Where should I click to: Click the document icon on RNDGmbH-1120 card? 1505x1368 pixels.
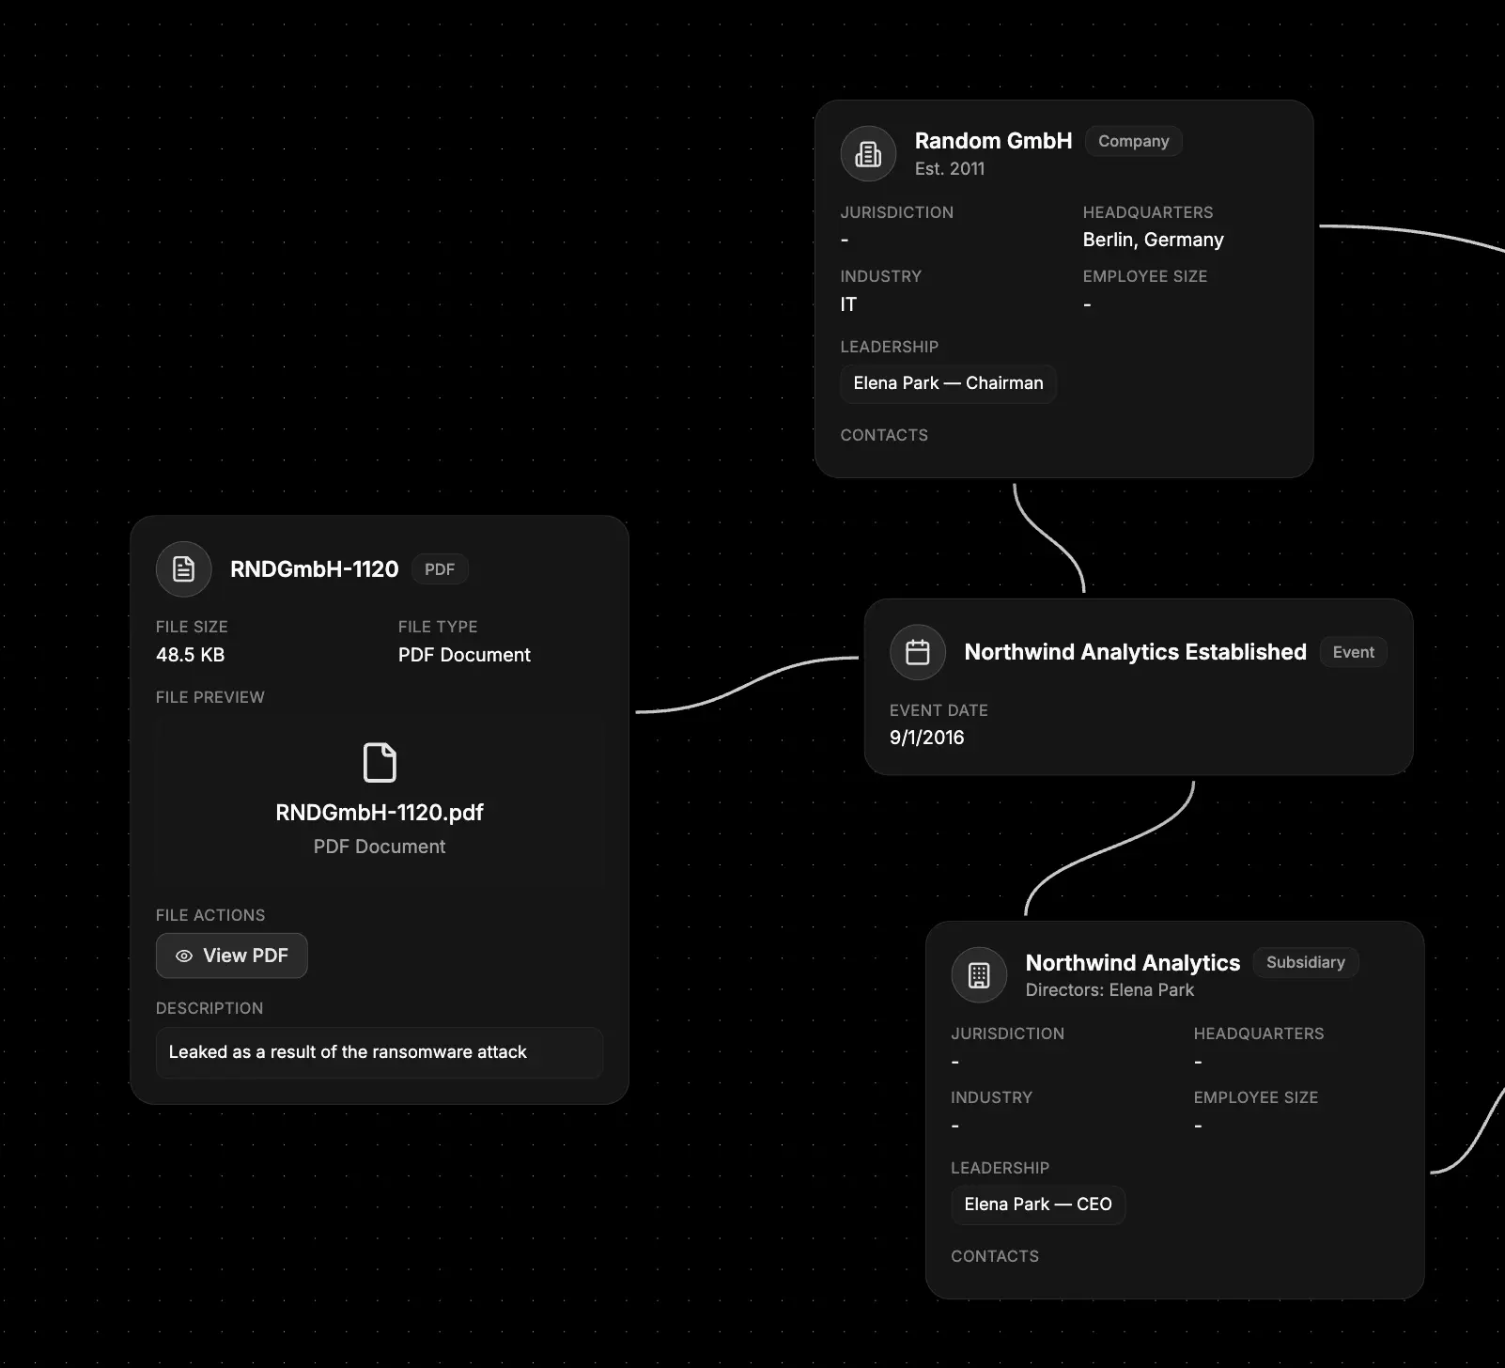183,568
